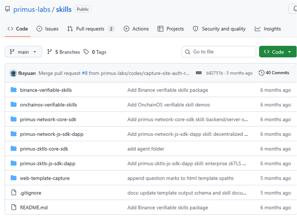Click folder icon for primus-network-core-sdk

pyautogui.click(x=14, y=119)
